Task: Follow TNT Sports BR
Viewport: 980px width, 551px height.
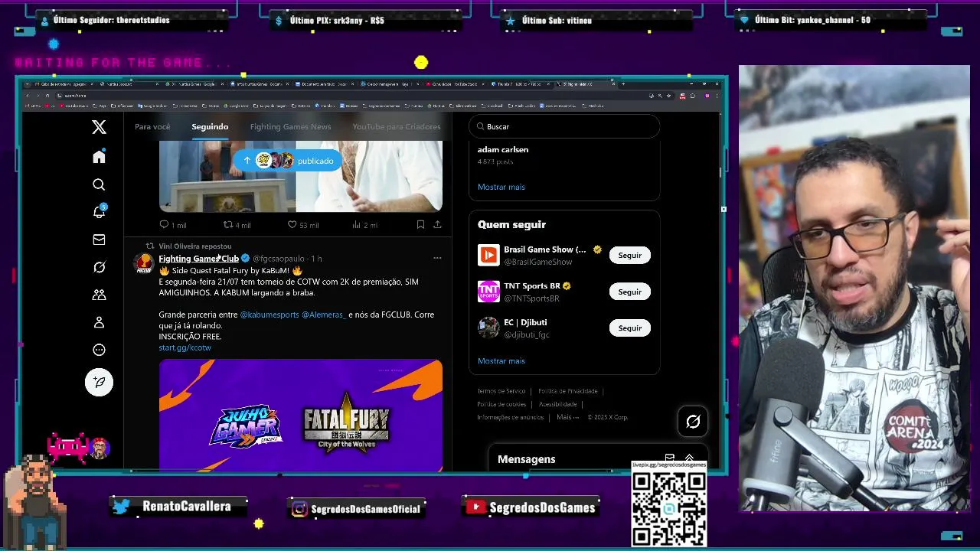Action: pyautogui.click(x=630, y=292)
